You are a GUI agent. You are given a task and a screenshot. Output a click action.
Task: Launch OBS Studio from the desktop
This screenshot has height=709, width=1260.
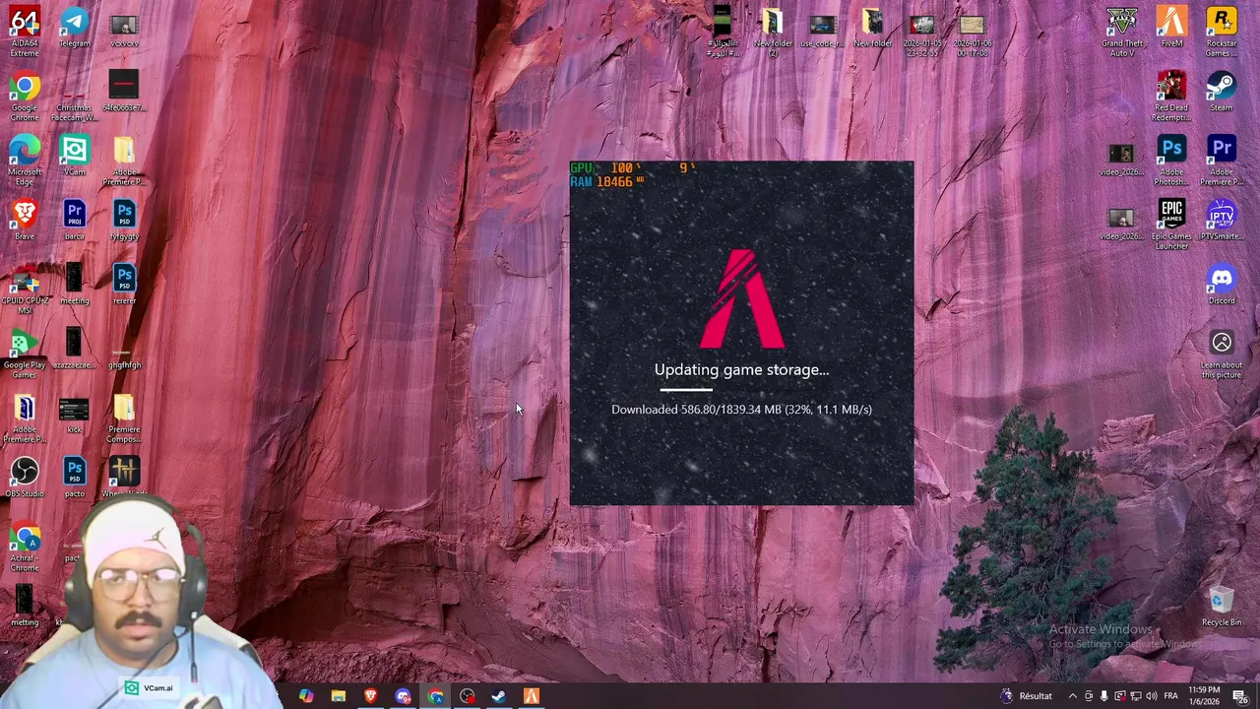tap(25, 477)
